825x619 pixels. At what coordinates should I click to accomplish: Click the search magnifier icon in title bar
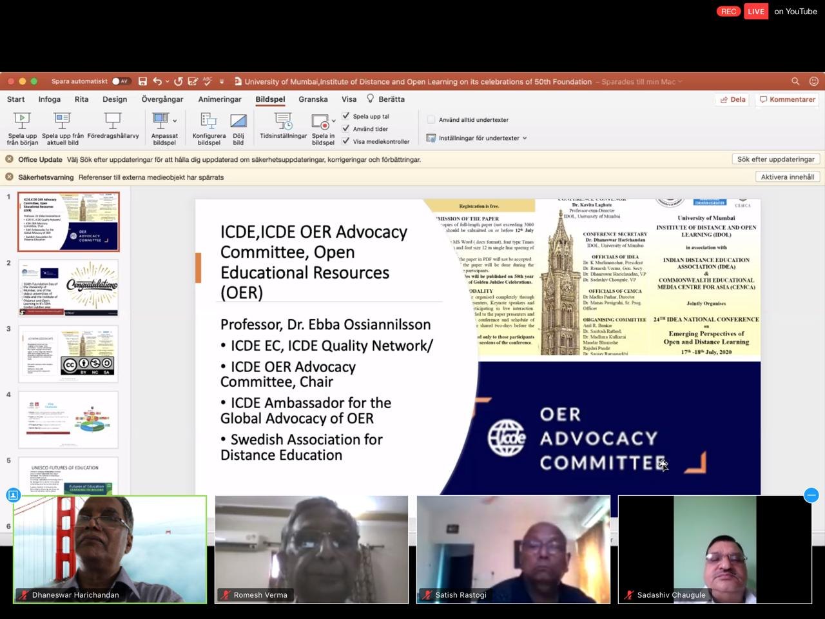click(x=795, y=81)
